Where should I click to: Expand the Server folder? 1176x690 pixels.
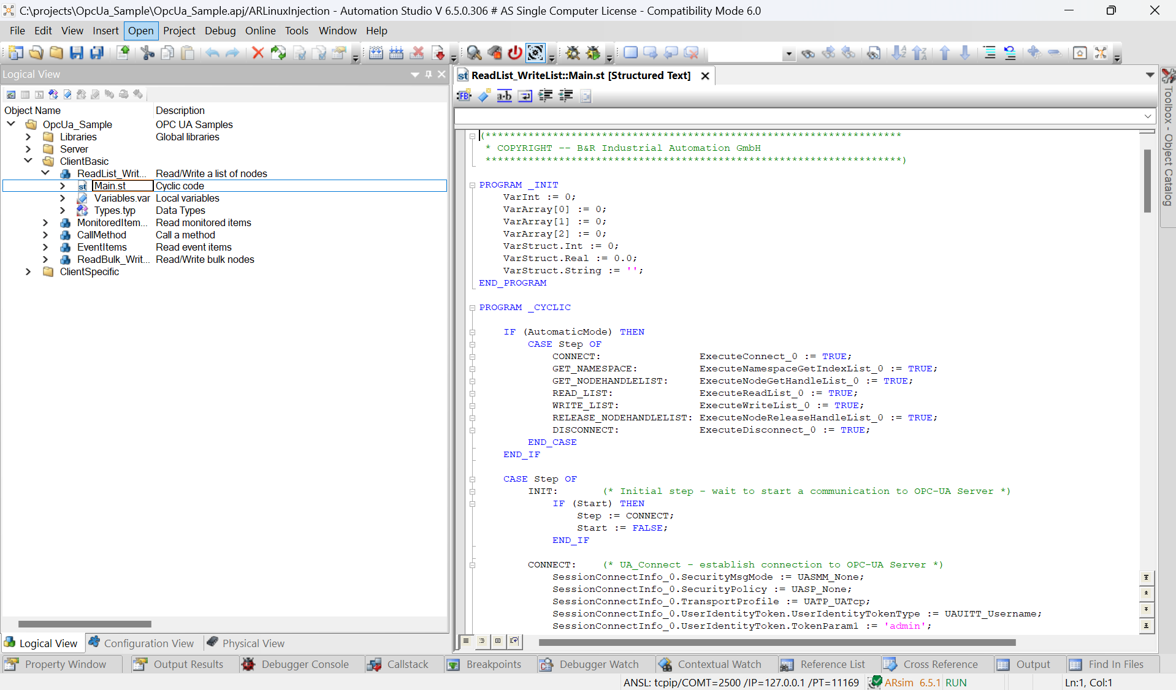click(x=28, y=149)
